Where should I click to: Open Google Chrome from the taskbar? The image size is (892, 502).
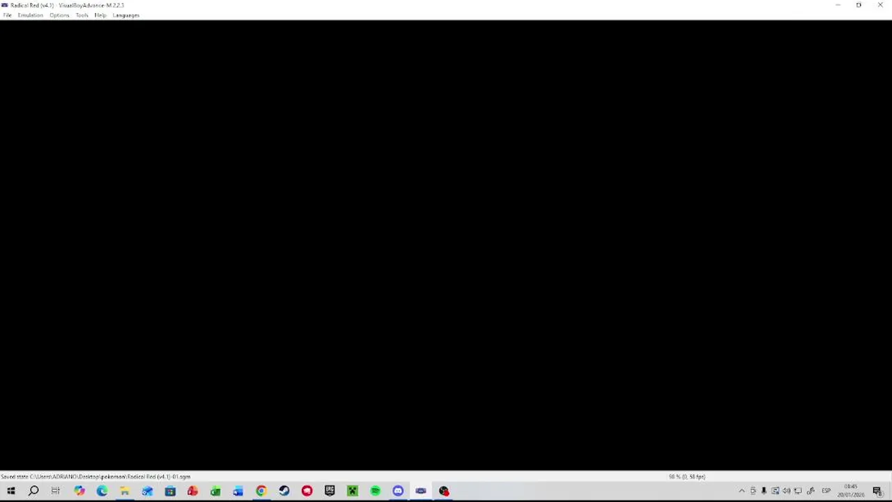pyautogui.click(x=261, y=491)
